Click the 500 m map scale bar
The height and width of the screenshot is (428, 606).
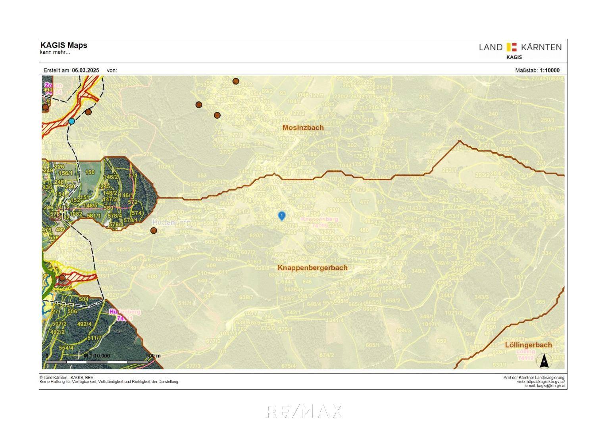[97, 362]
